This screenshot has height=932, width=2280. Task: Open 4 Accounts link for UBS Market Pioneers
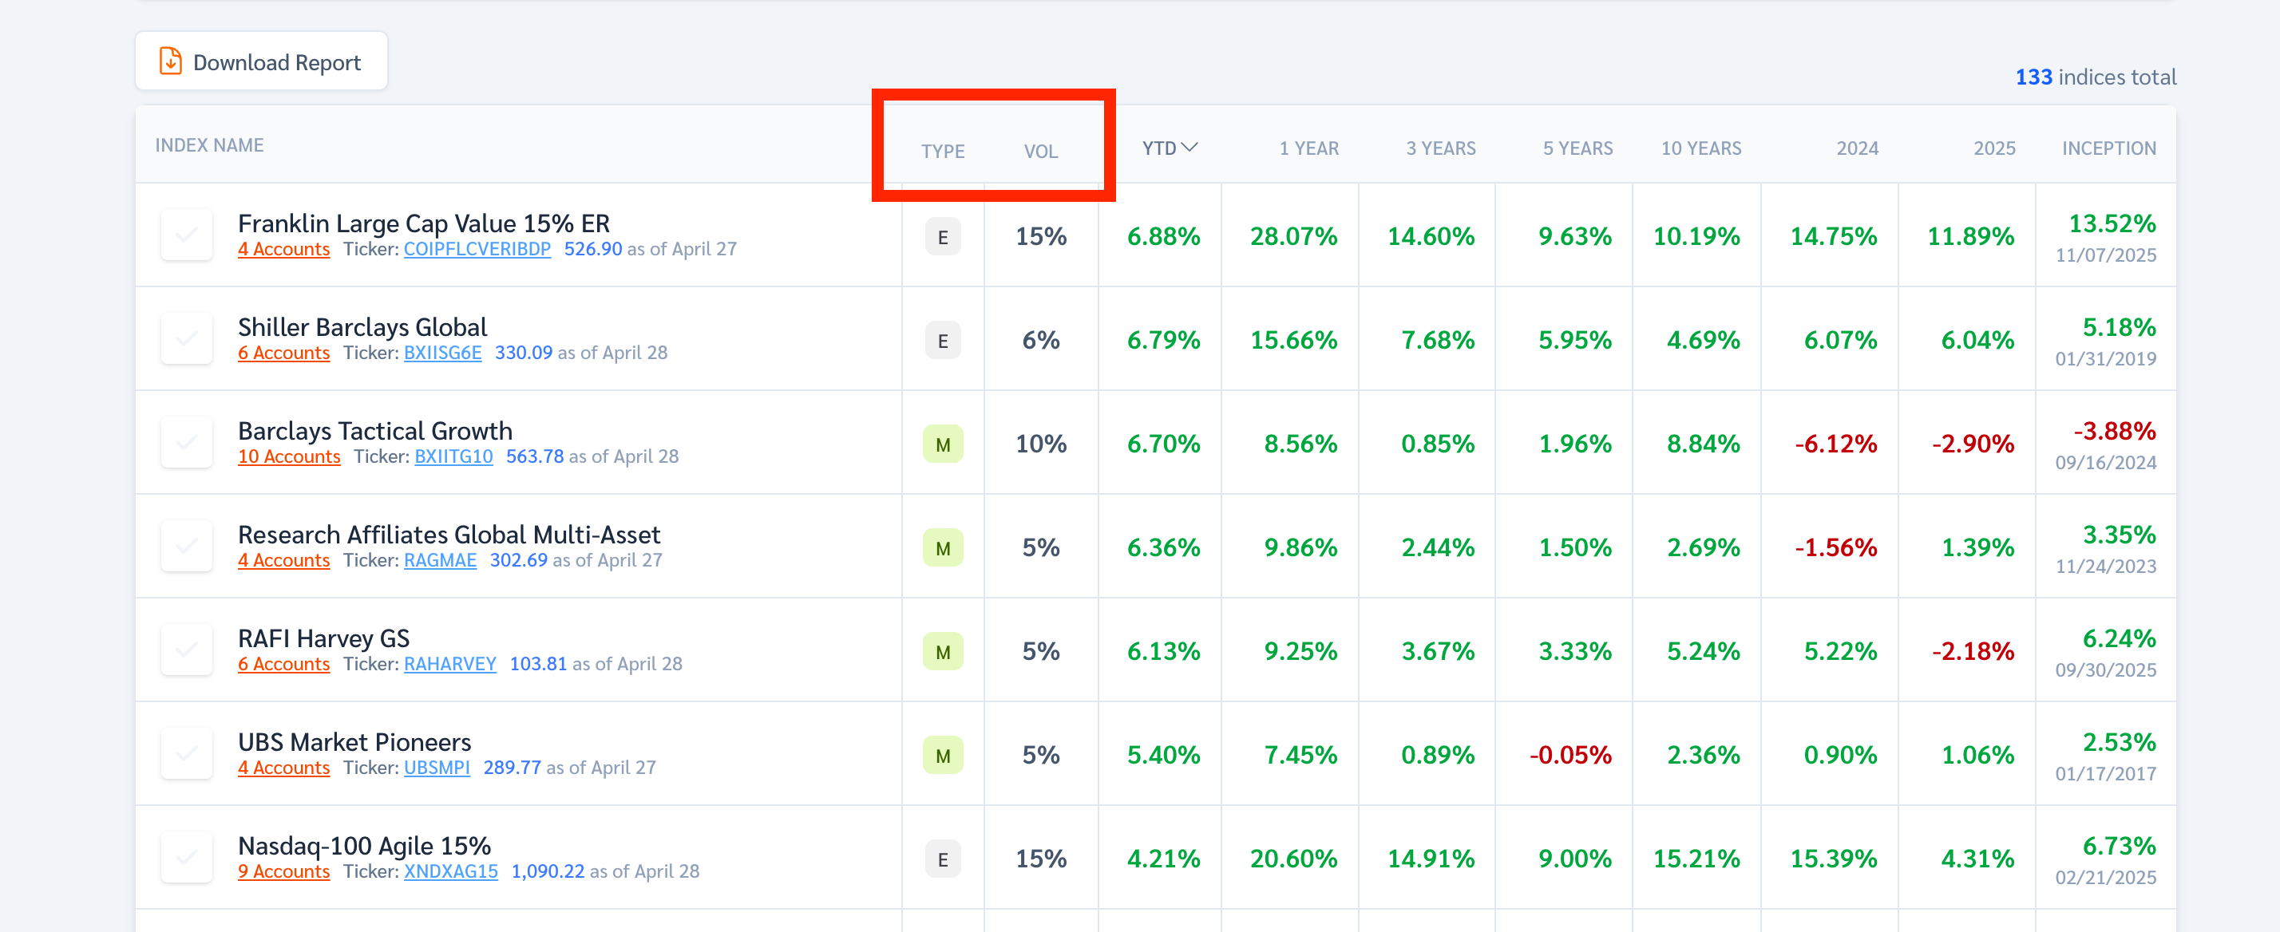click(x=283, y=767)
